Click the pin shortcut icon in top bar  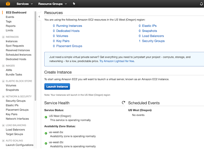coord(74,4)
